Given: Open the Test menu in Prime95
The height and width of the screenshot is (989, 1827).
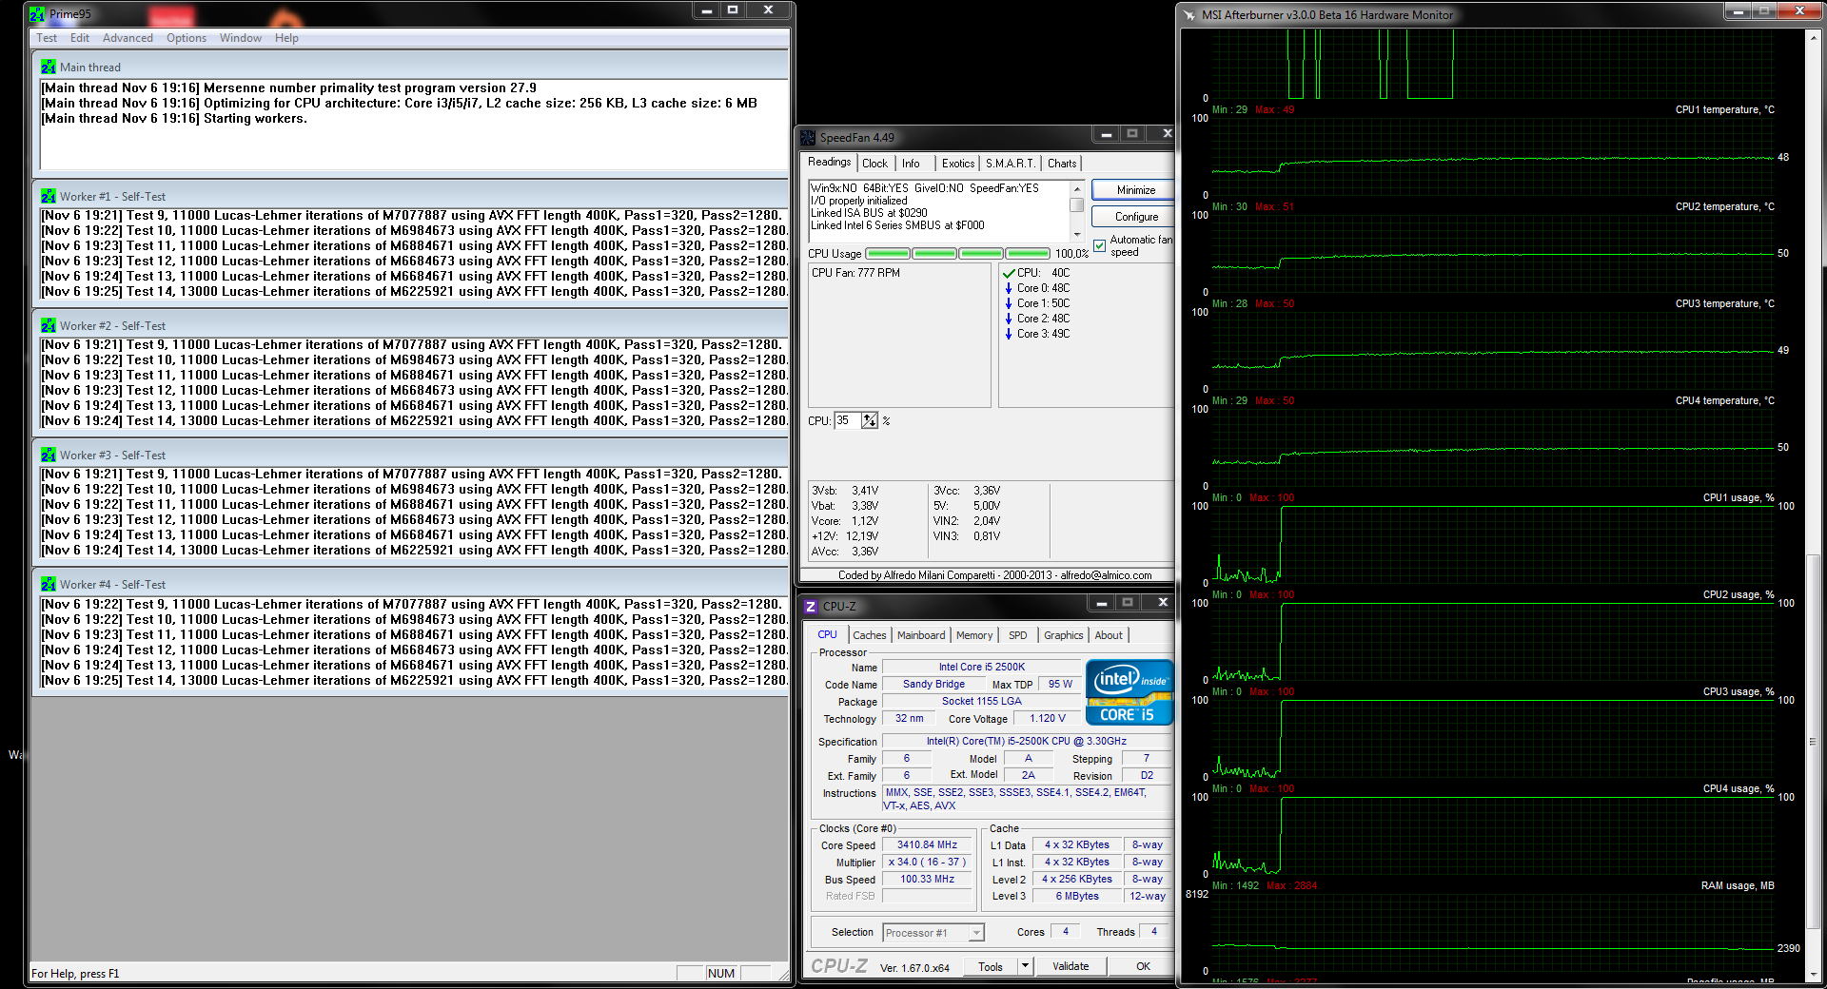Looking at the screenshot, I should pos(47,38).
